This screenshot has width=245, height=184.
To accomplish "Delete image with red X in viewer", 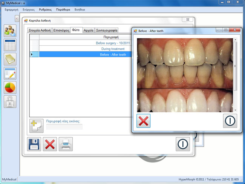I will coord(143,121).
